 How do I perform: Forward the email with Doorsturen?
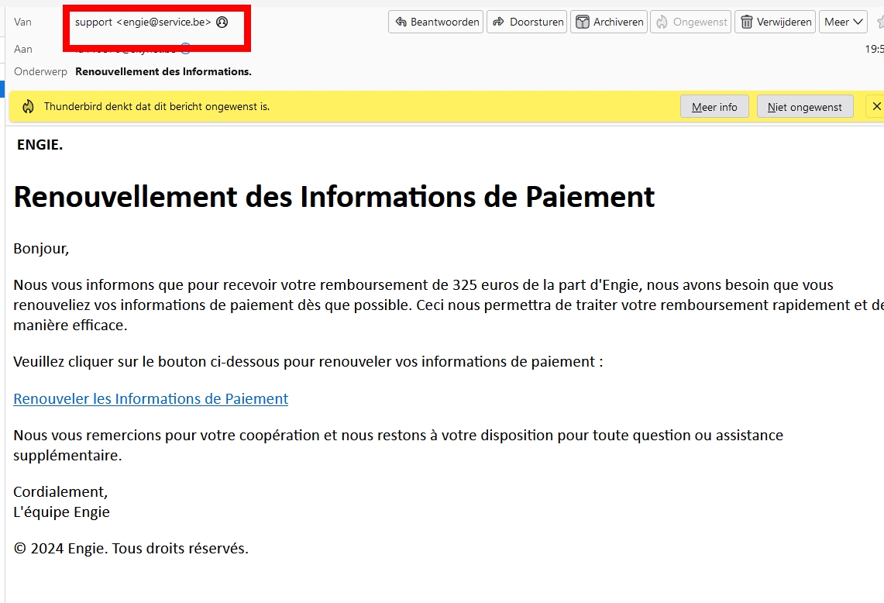(527, 22)
